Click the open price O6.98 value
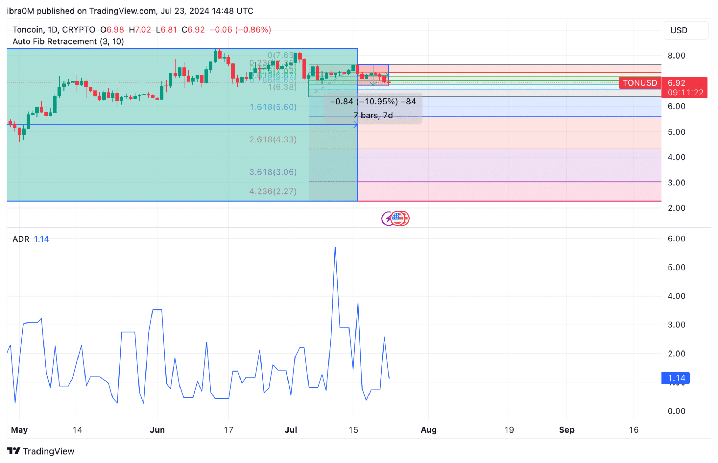 click(x=112, y=30)
